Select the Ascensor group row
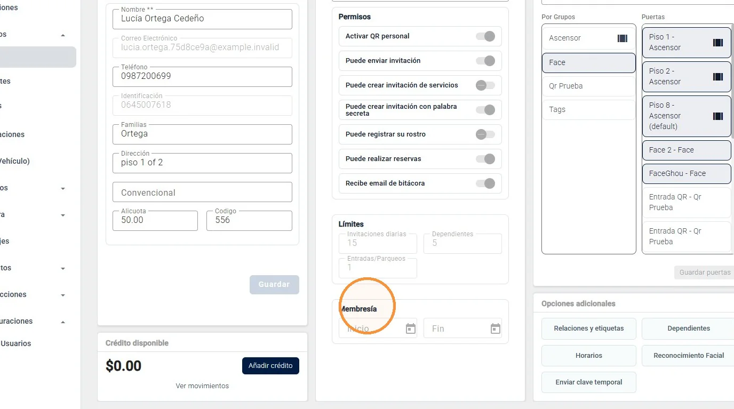This screenshot has height=409, width=734. 589,38
